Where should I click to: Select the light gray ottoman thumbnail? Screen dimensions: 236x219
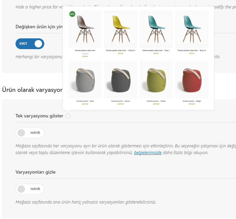(85, 80)
